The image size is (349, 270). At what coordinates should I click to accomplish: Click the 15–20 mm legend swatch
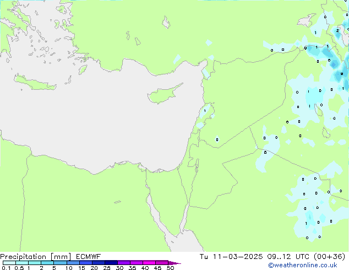point(86,263)
